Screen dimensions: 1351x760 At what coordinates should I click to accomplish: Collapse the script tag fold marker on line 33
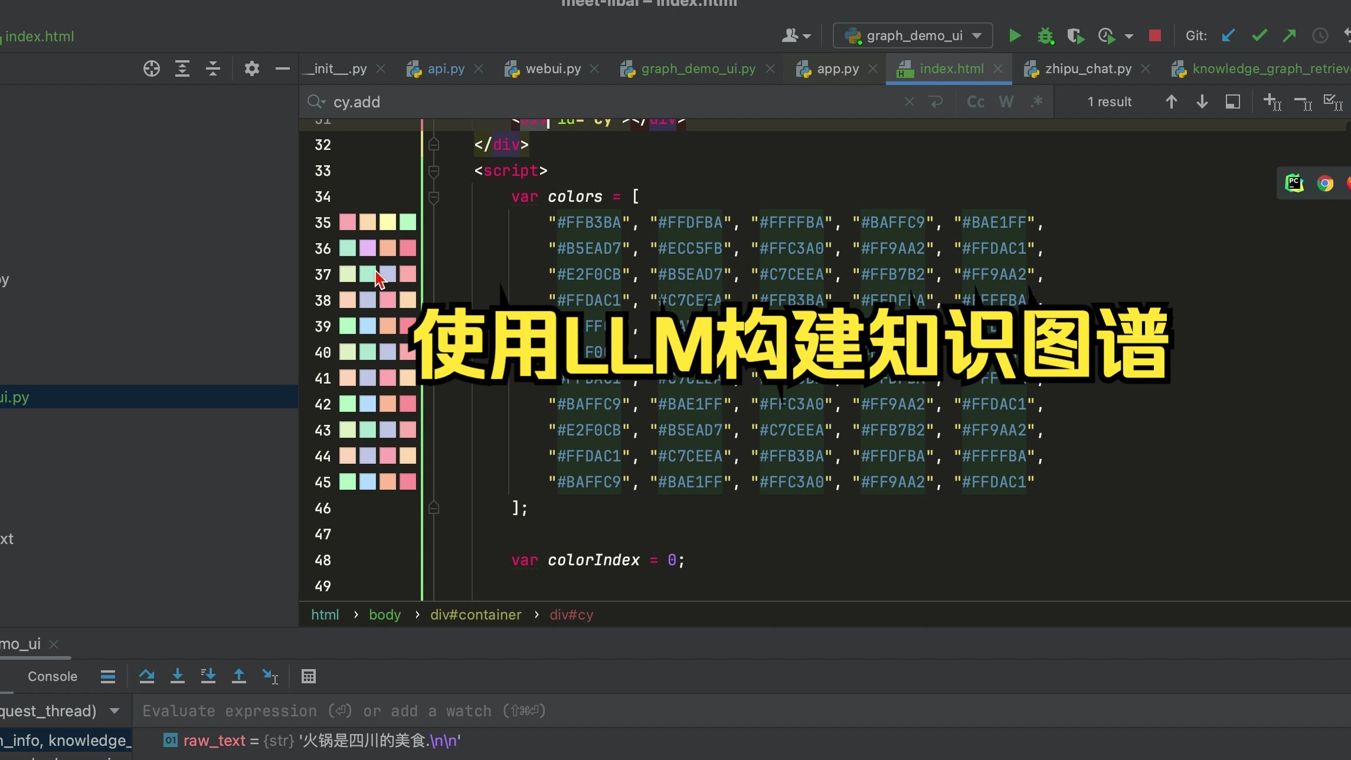[434, 171]
